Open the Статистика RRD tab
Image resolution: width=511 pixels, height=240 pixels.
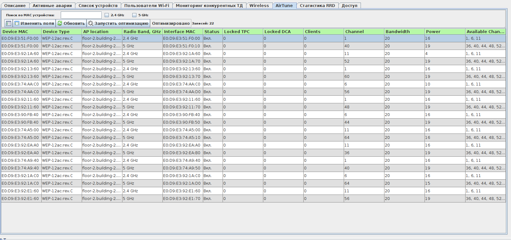pos(317,5)
